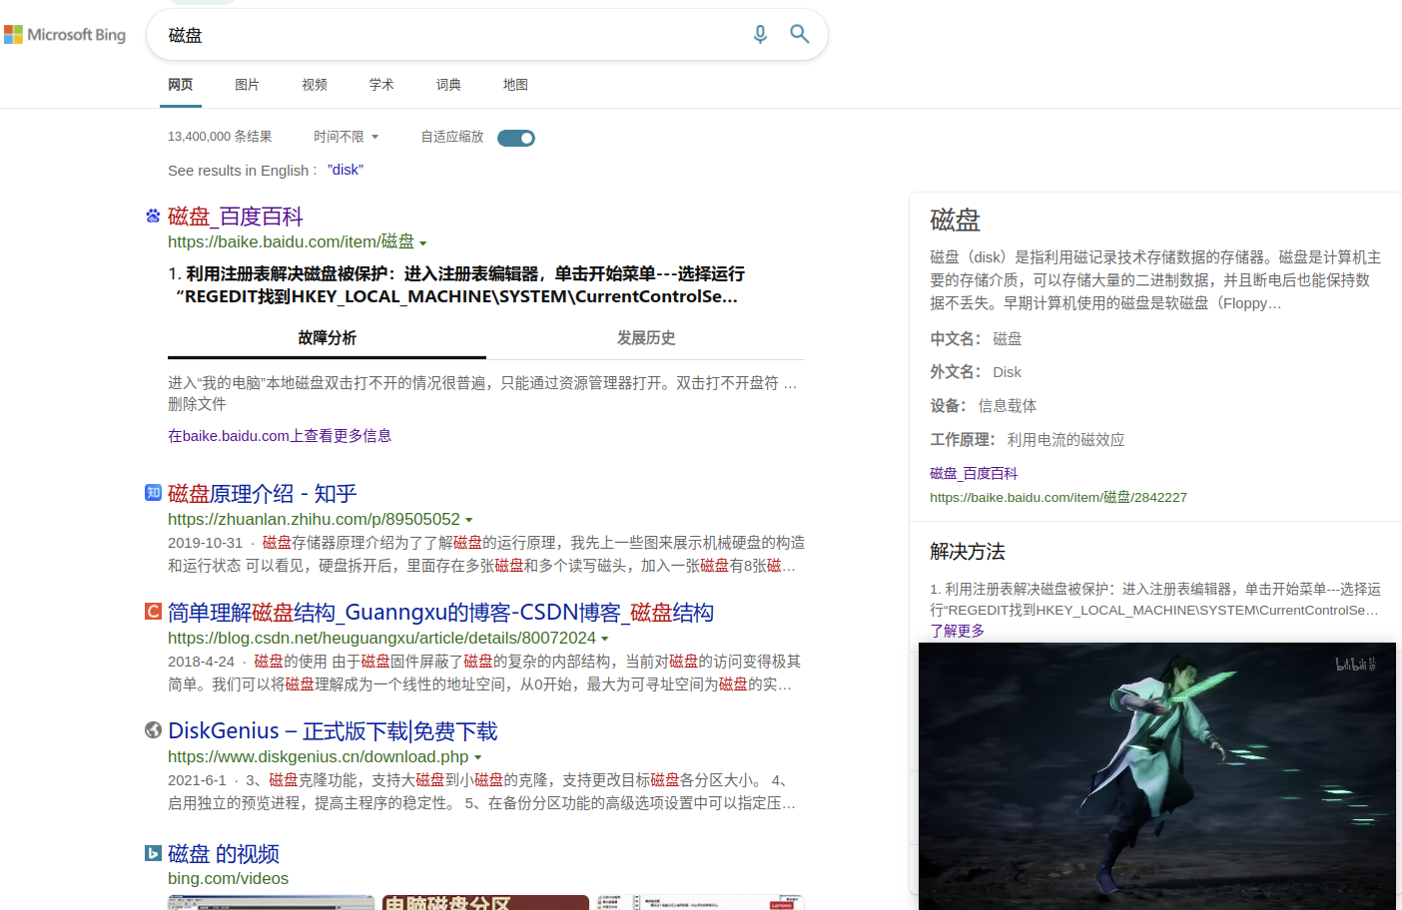Click the Microsoft Bing logo
Image resolution: width=1402 pixels, height=910 pixels.
click(x=66, y=35)
